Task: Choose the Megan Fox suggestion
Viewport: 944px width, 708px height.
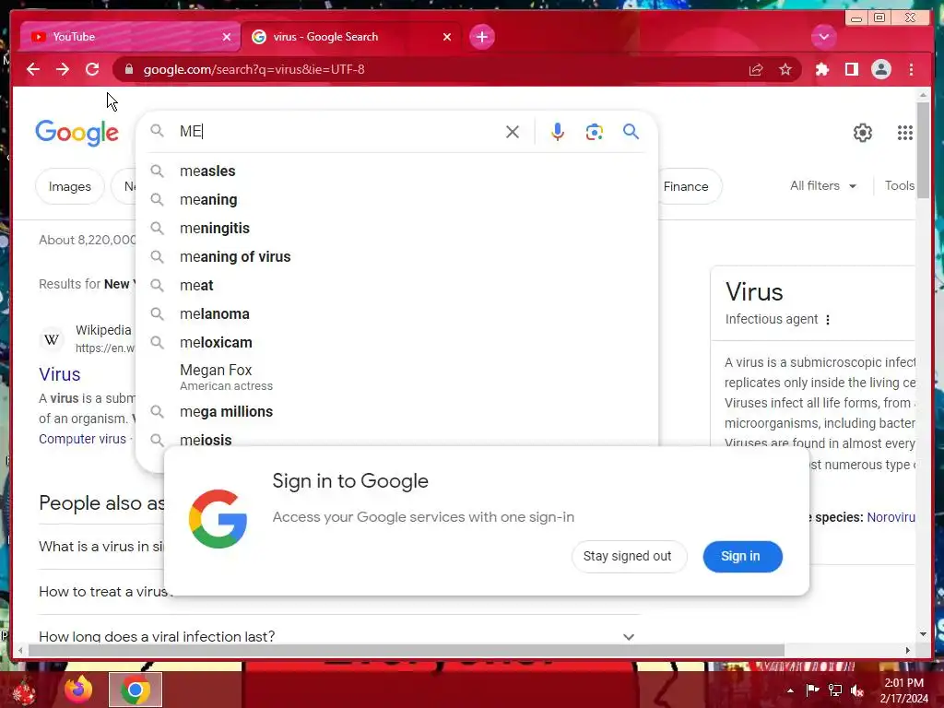Action: pyautogui.click(x=397, y=377)
